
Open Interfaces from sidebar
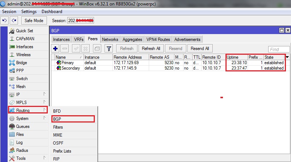pyautogui.click(x=28, y=47)
